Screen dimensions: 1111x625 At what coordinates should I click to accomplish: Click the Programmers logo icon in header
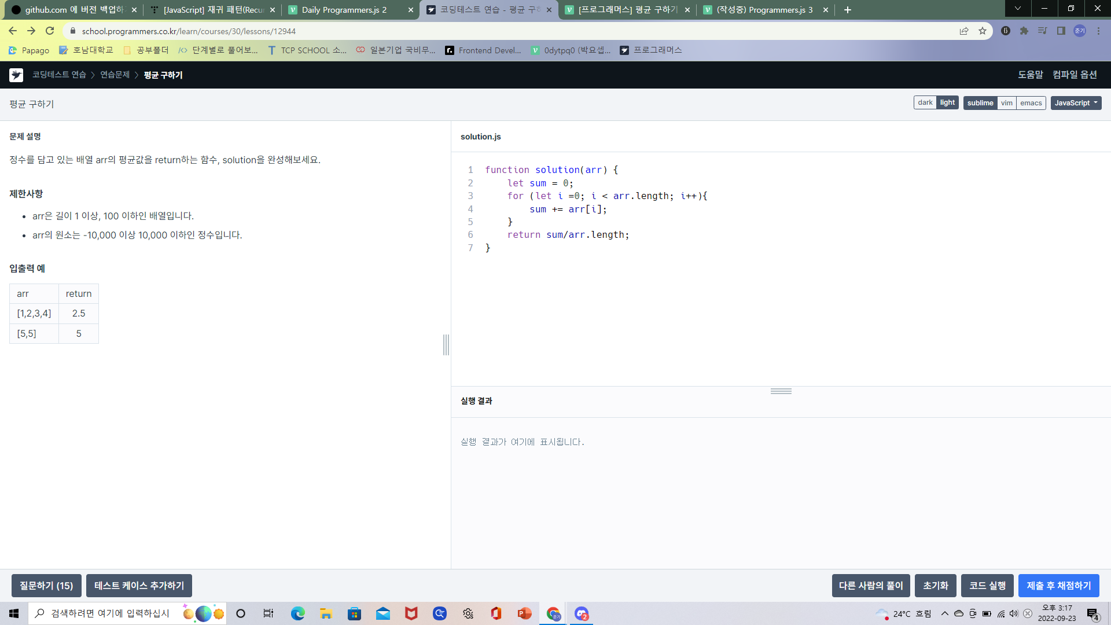(x=16, y=75)
